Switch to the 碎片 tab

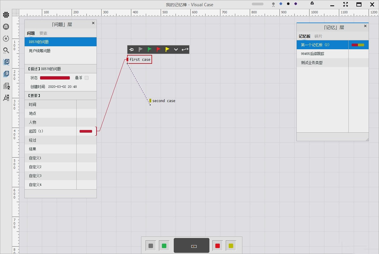click(318, 36)
